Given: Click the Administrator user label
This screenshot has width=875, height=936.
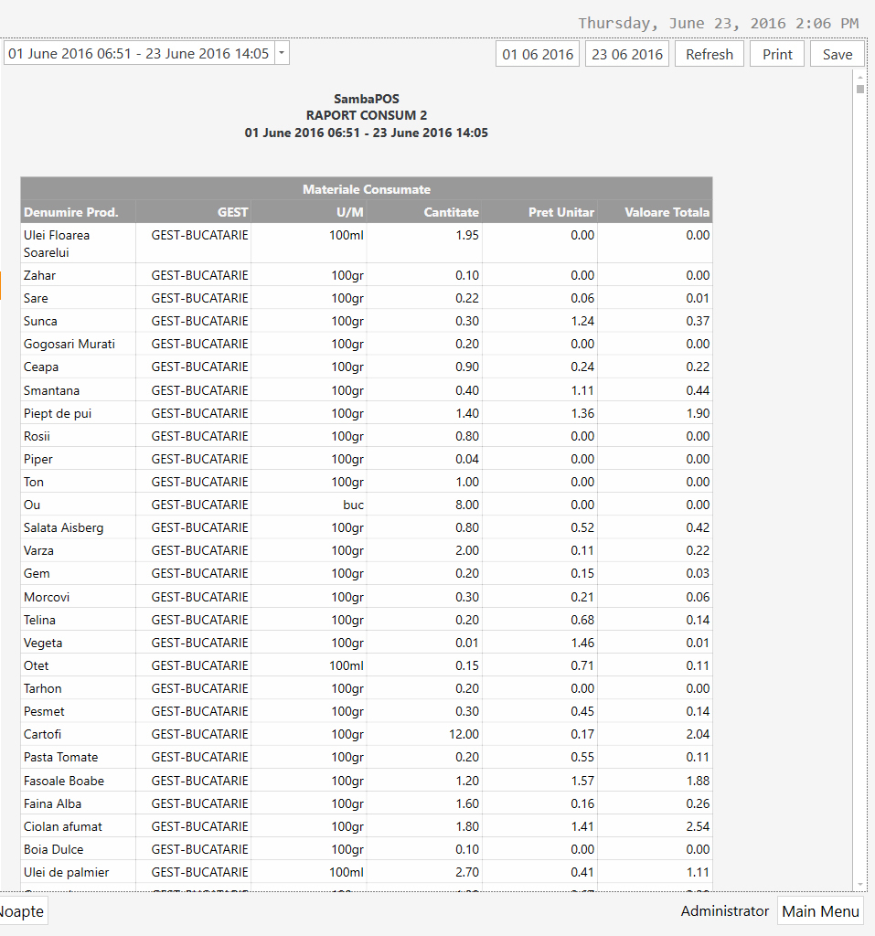Looking at the screenshot, I should point(724,910).
